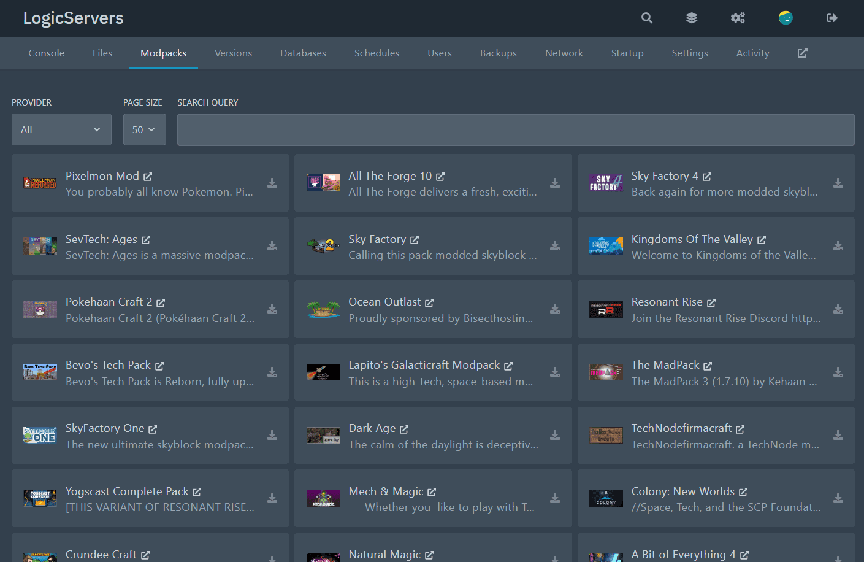Download the SevTech: Ages modpack
Viewport: 864px width, 562px height.
(x=272, y=245)
